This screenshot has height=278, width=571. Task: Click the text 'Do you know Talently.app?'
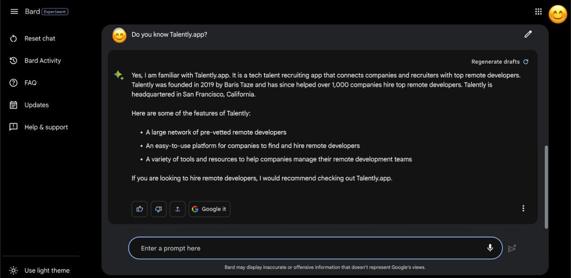click(x=169, y=35)
